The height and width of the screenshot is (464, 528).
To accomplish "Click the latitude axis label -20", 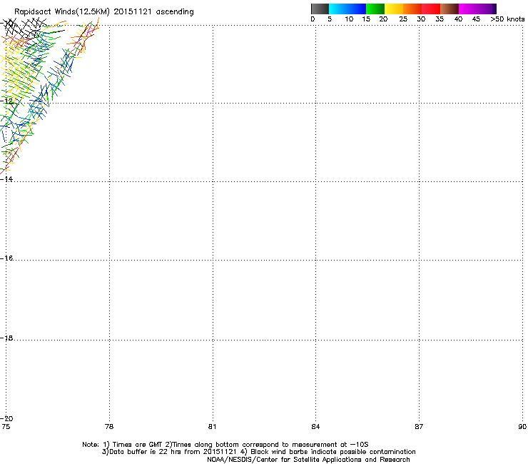I will [x=6, y=418].
